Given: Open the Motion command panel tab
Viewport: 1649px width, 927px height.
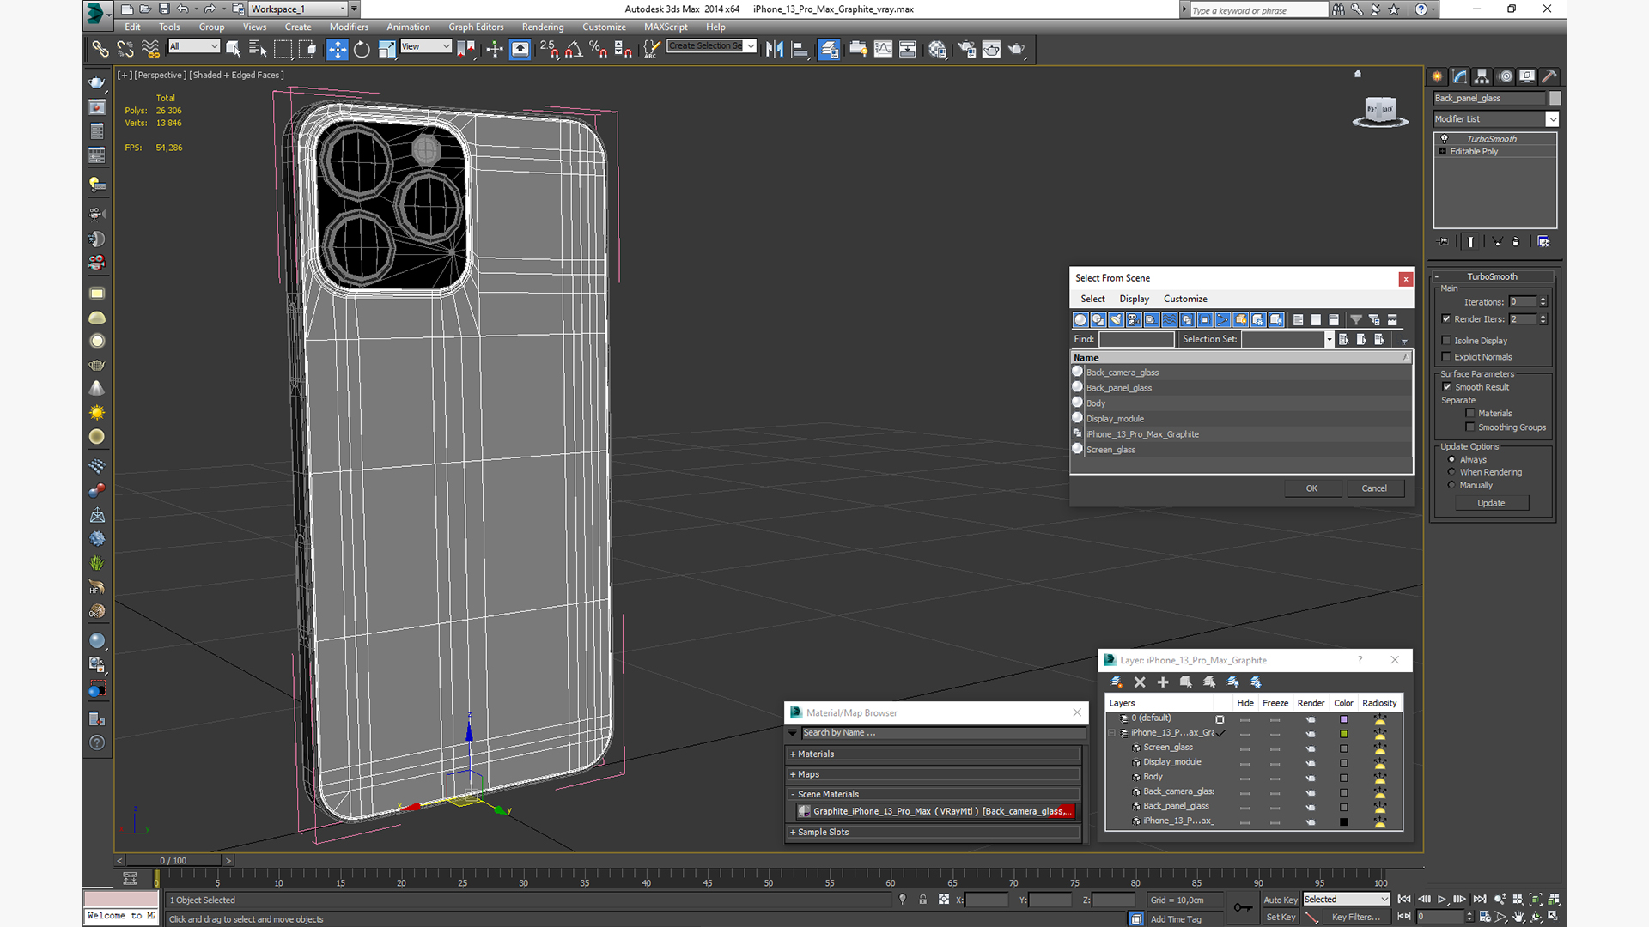Looking at the screenshot, I should pyautogui.click(x=1505, y=76).
